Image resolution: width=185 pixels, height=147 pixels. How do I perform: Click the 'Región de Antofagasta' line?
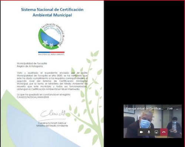[30, 66]
